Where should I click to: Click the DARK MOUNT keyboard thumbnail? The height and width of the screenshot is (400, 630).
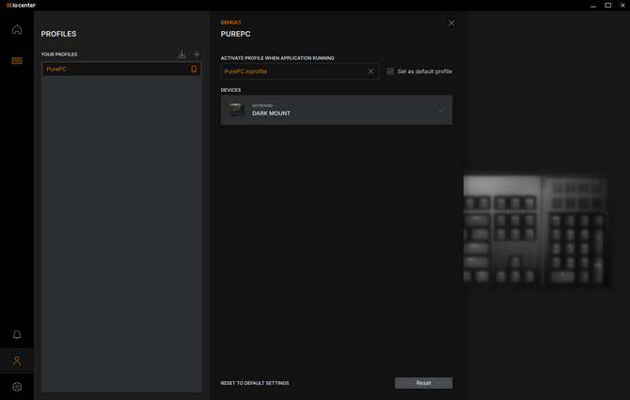[237, 110]
